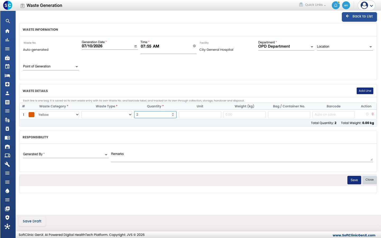The height and width of the screenshot is (238, 381).
Task: Click the Close button
Action: tap(369, 180)
